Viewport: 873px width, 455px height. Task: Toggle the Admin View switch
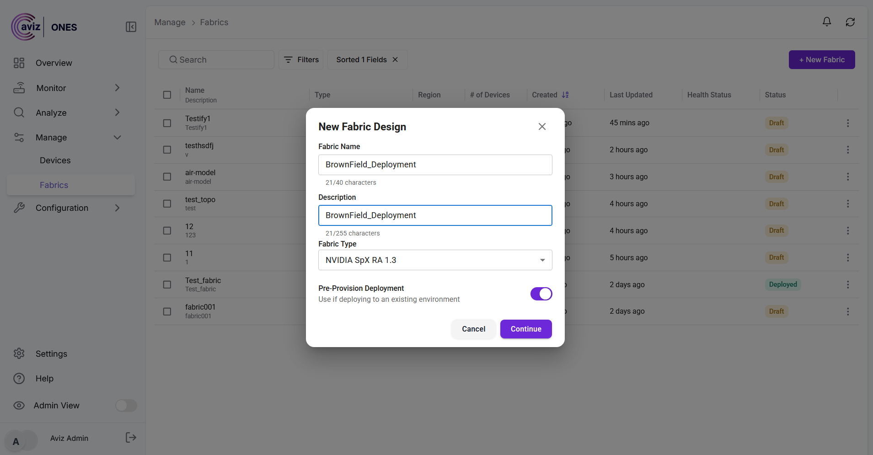(x=126, y=405)
